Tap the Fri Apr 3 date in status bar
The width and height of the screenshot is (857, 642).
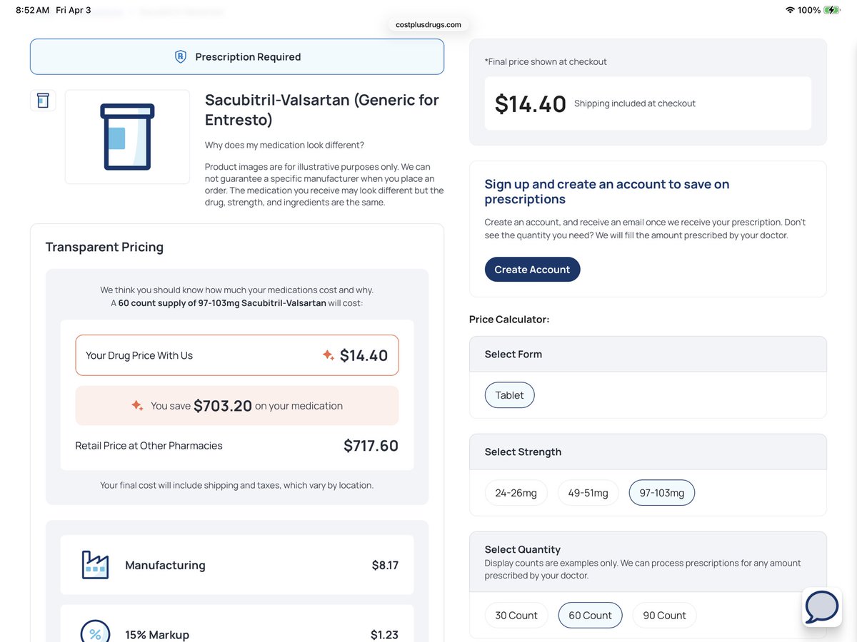(74, 10)
